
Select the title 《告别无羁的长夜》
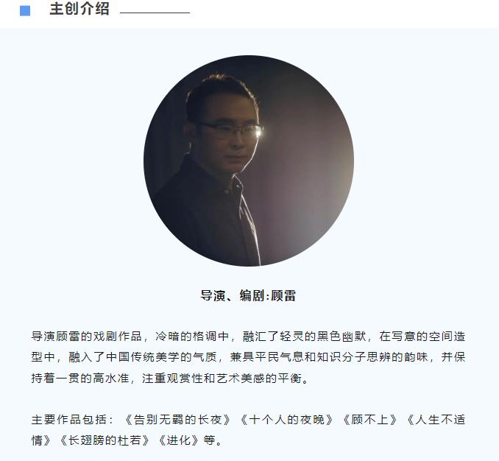(x=177, y=420)
